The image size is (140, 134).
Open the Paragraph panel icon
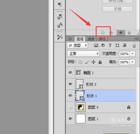60,5
